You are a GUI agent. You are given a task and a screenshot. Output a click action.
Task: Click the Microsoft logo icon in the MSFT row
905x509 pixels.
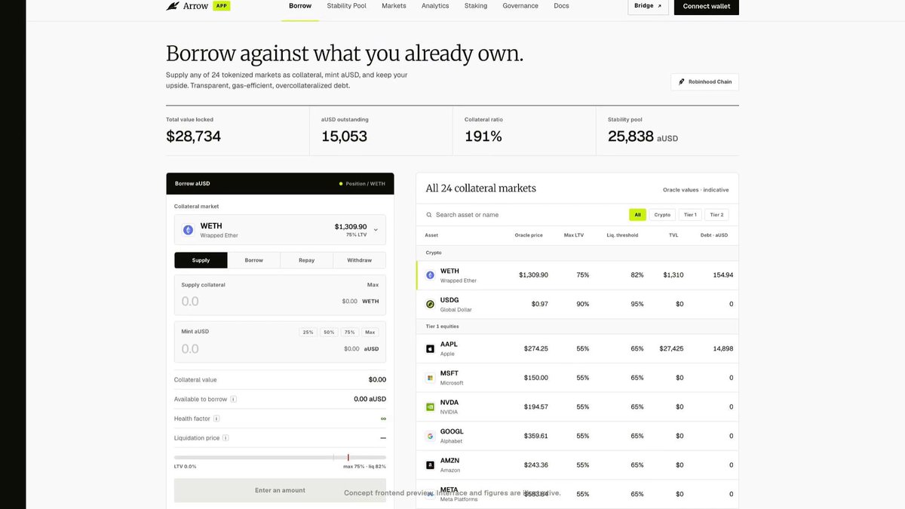click(x=430, y=378)
